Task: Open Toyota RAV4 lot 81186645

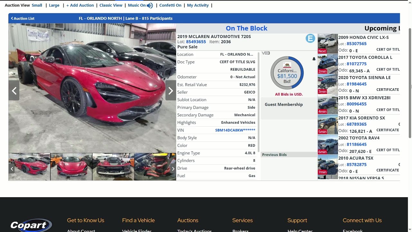Action: pyautogui.click(x=357, y=144)
